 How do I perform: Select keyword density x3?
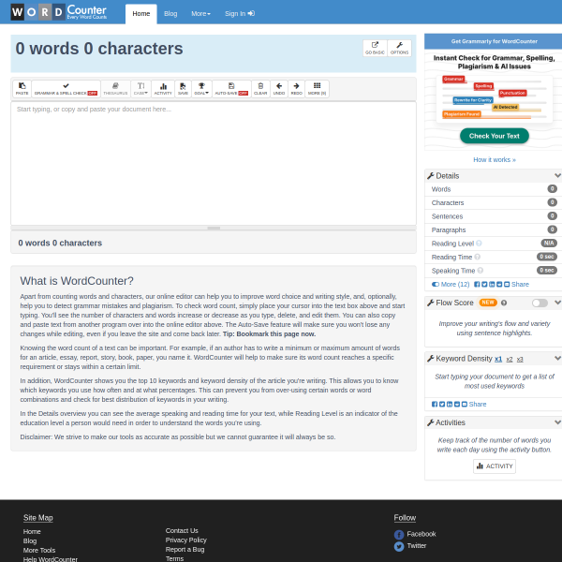520,359
